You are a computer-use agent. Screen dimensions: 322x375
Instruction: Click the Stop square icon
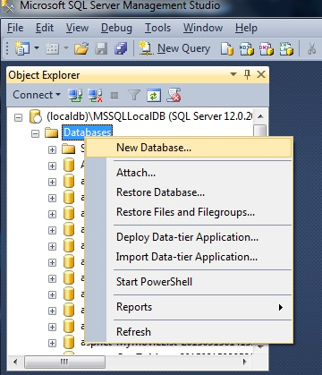point(114,96)
